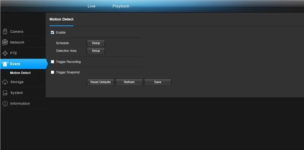The width and height of the screenshot is (304, 150).
Task: Switch to the Live view tab
Action: (91, 6)
